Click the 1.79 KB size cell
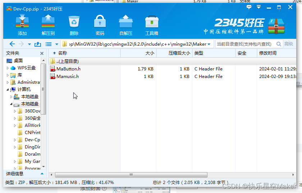 (145, 69)
